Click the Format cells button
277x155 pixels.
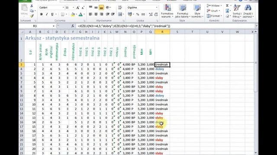coord(214,16)
